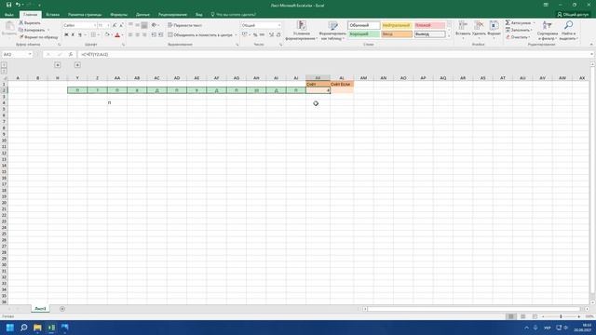Viewport: 596px width, 335px height.
Task: Switch to Page Layout (Разметка страницы) tab
Action: [x=85, y=15]
